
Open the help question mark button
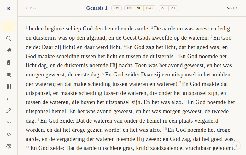[236, 146]
